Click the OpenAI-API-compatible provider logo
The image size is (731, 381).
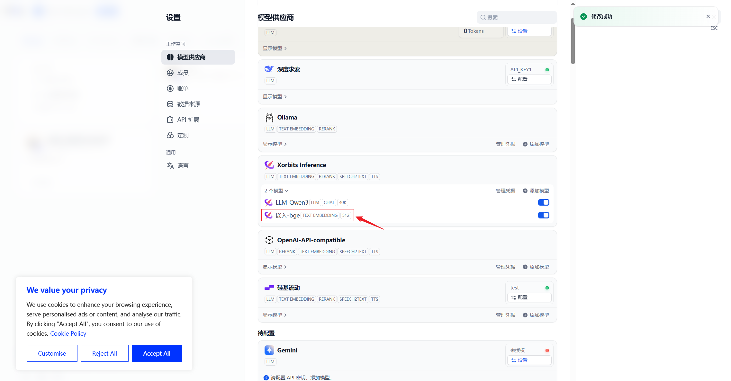click(269, 240)
